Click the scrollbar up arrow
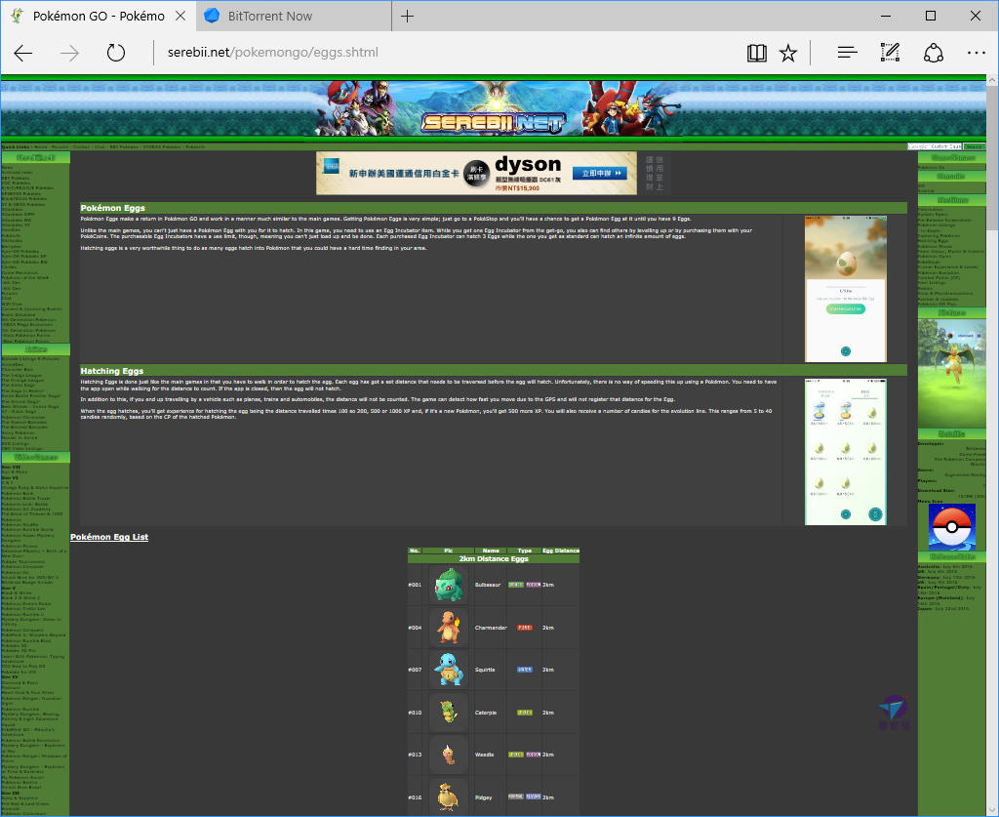 click(x=992, y=80)
